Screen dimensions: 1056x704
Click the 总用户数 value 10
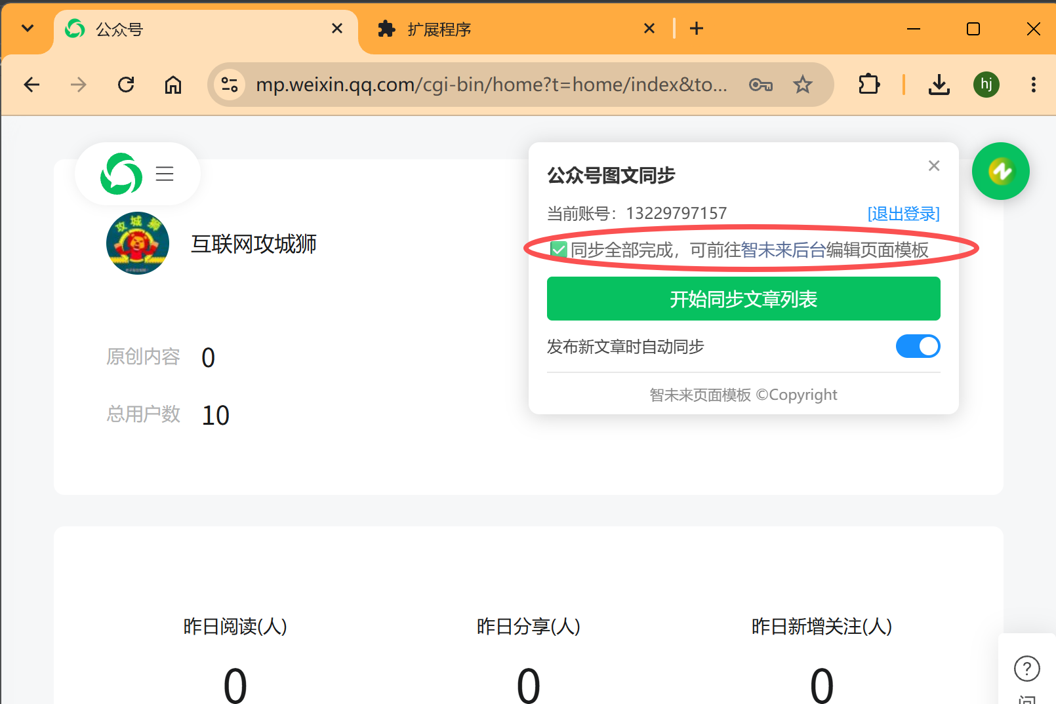216,415
